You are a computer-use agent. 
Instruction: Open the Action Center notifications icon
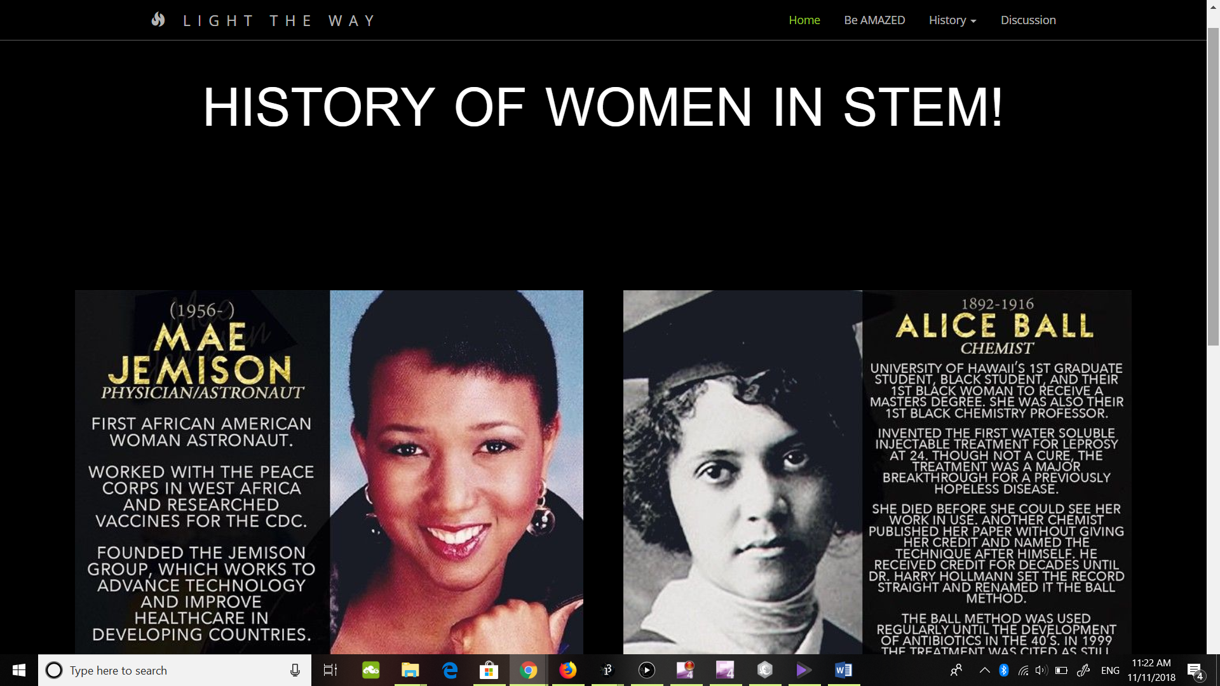pyautogui.click(x=1195, y=671)
